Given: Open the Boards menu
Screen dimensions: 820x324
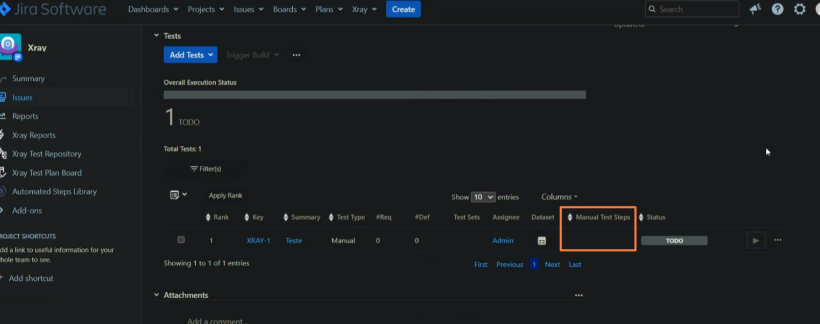Looking at the screenshot, I should (x=289, y=9).
